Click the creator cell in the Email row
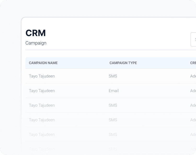 193,91
